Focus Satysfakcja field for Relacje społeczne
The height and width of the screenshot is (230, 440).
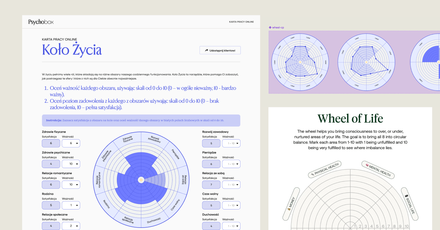point(51,226)
